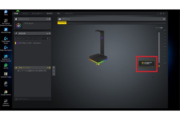
Task: Click the delete trash icon beside library
Action: tap(54, 74)
